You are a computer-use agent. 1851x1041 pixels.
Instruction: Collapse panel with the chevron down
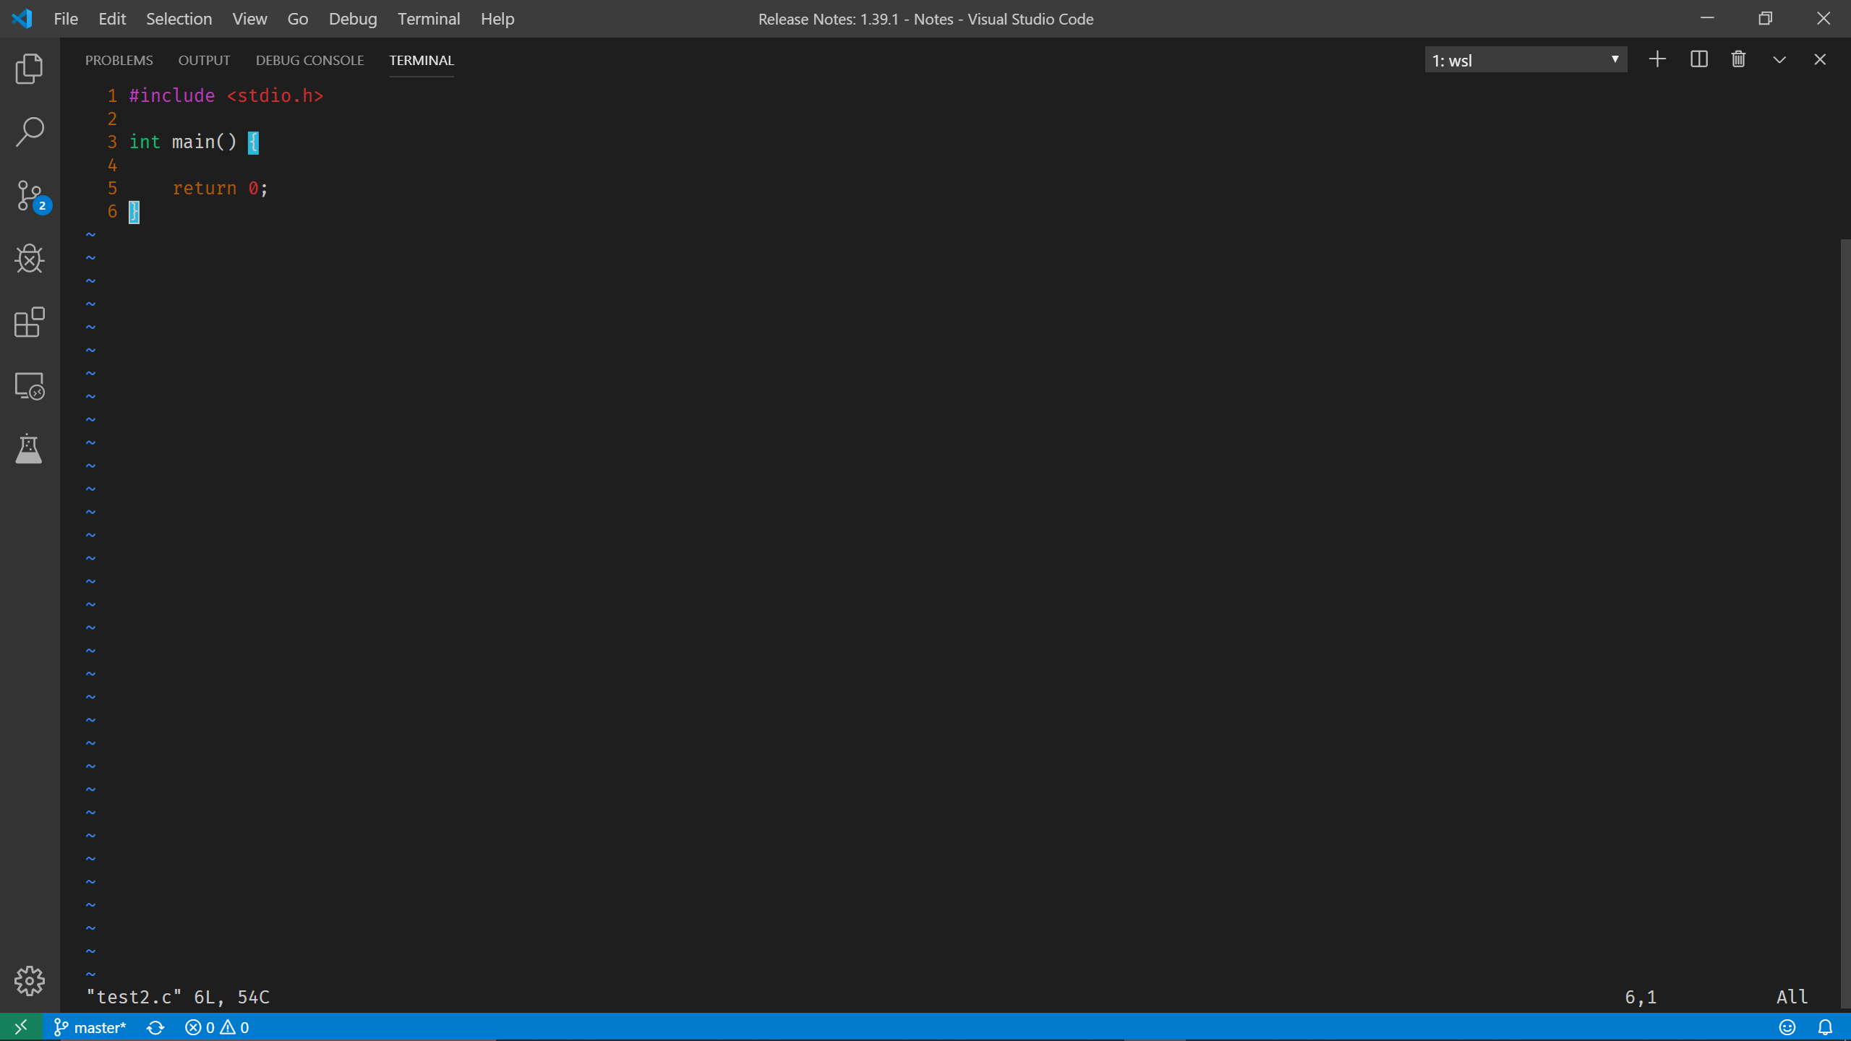[1779, 59]
